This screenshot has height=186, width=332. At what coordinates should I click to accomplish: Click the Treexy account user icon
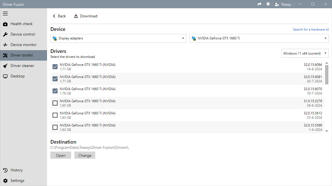(277, 4)
